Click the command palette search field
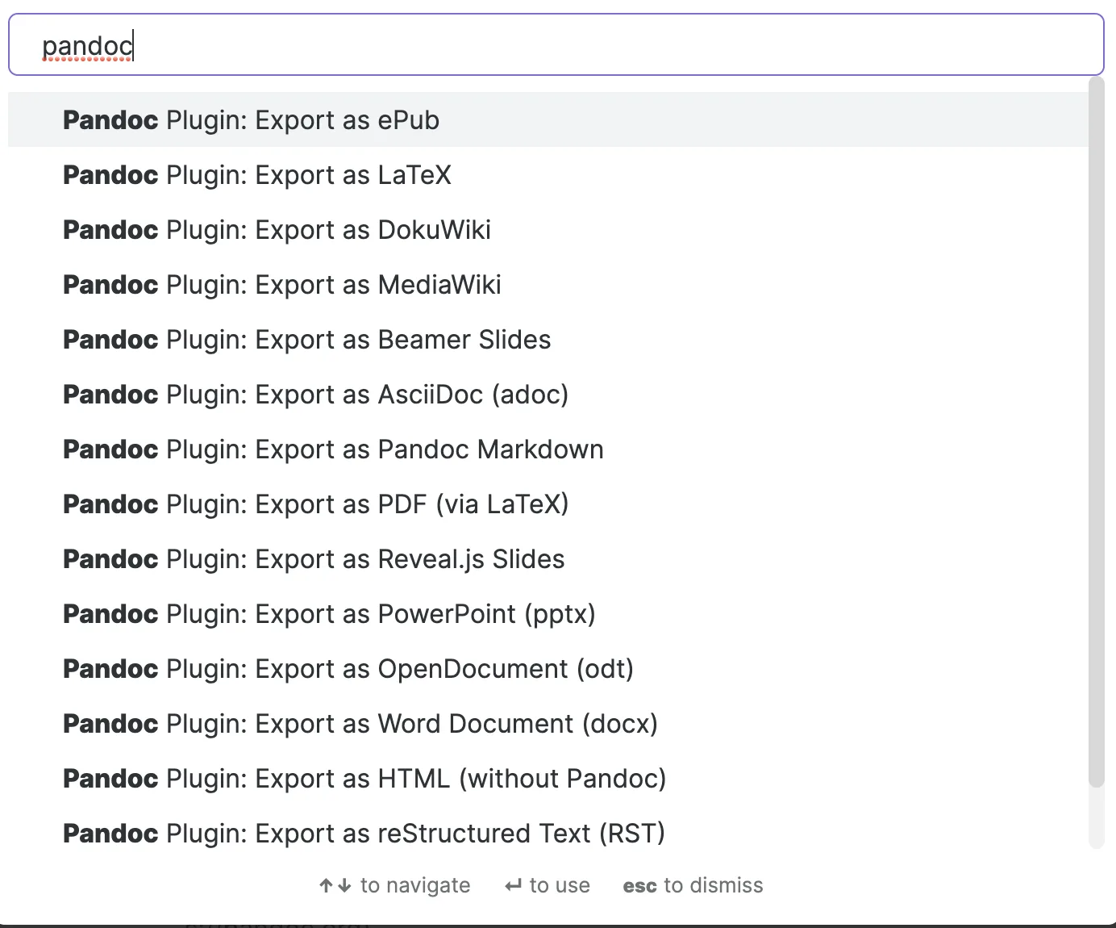The height and width of the screenshot is (928, 1116). 556,46
